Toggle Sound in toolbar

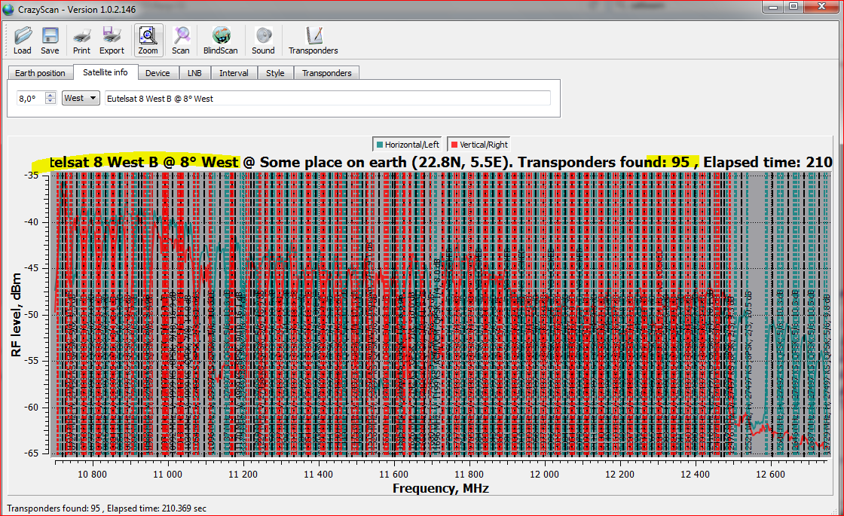263,40
